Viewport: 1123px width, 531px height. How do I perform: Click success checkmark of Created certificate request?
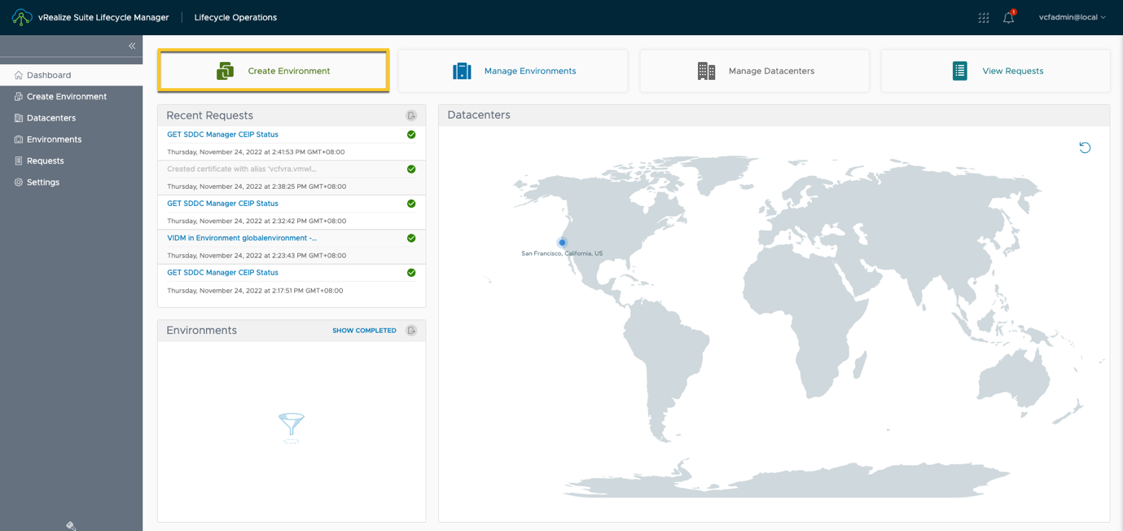click(x=411, y=169)
